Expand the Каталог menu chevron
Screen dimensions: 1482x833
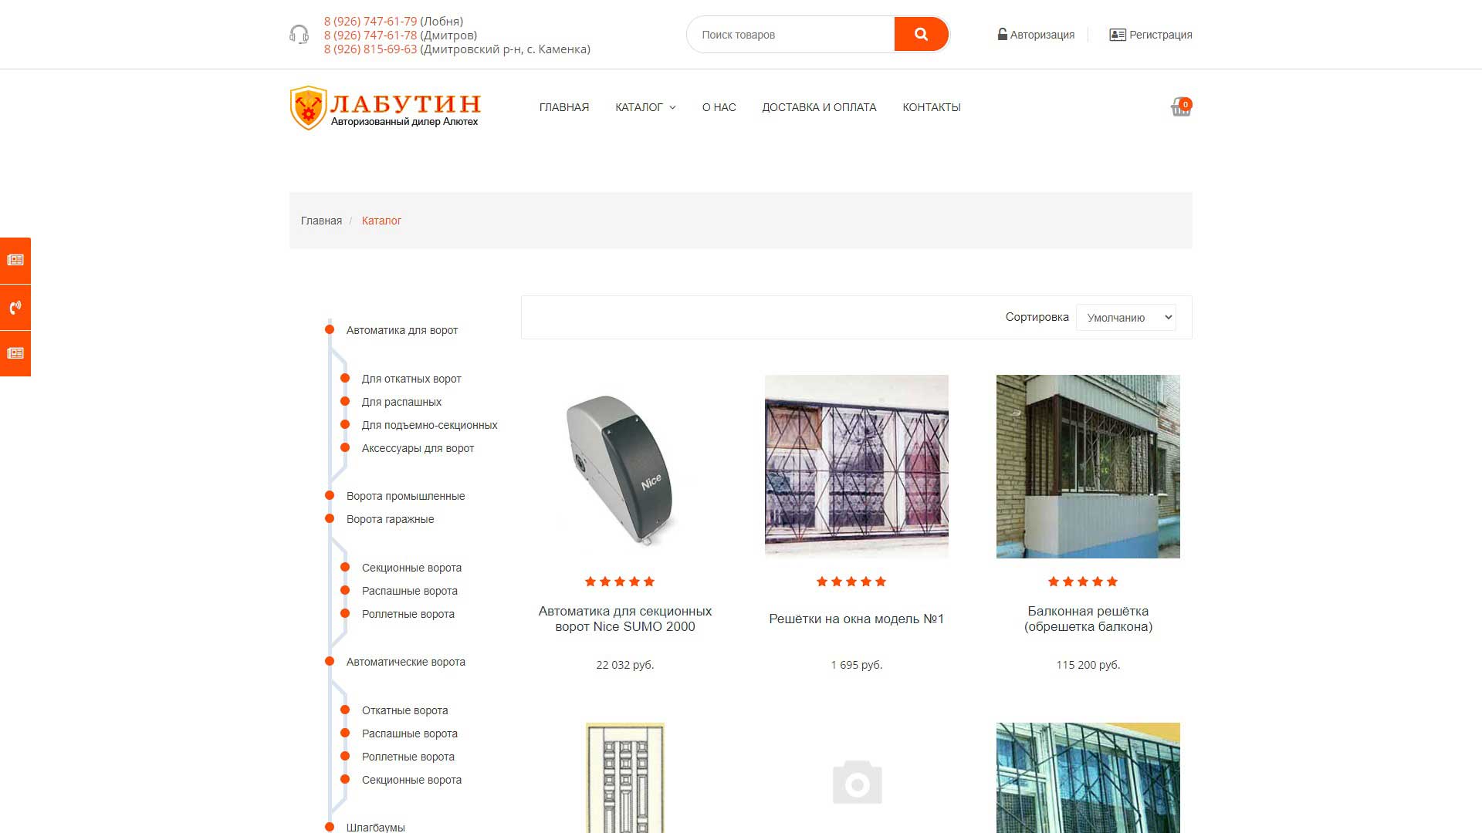point(672,108)
